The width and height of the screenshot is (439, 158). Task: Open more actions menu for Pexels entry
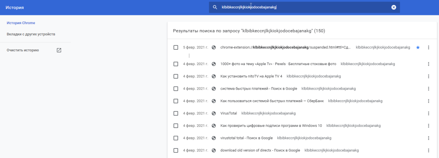[428, 64]
